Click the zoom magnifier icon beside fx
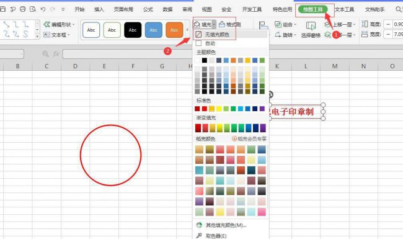The width and height of the screenshot is (403, 239). pyautogui.click(x=45, y=54)
